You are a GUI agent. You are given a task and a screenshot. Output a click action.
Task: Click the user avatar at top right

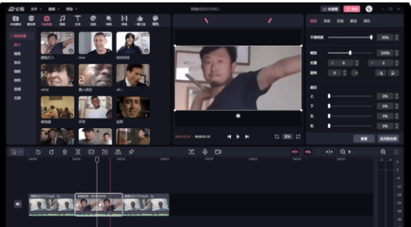point(369,9)
